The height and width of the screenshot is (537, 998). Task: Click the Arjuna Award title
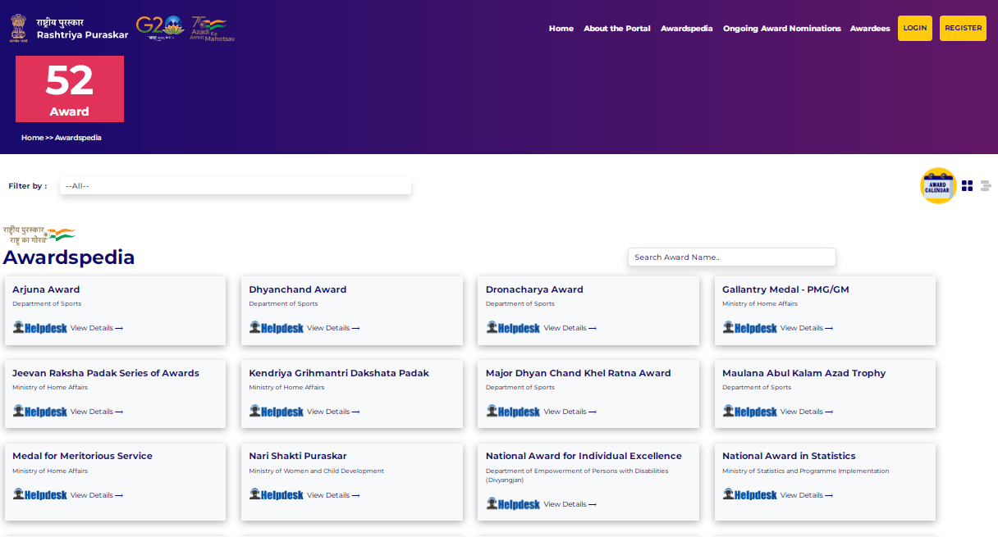pyautogui.click(x=46, y=289)
